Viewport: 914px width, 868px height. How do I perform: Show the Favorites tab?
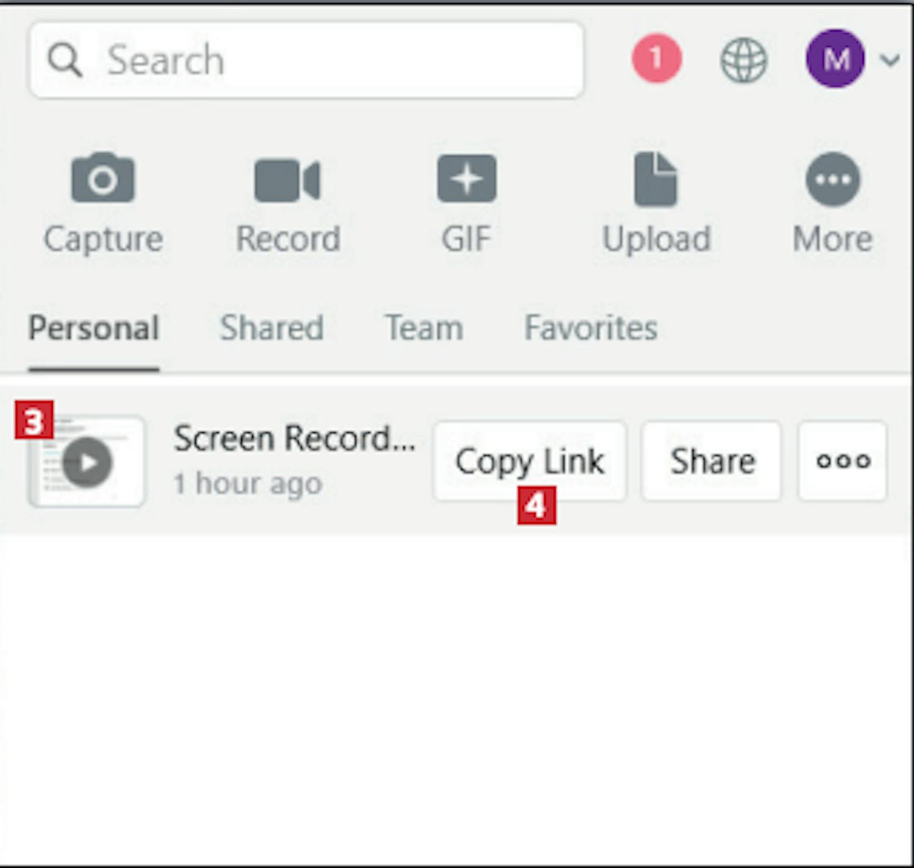pyautogui.click(x=591, y=328)
